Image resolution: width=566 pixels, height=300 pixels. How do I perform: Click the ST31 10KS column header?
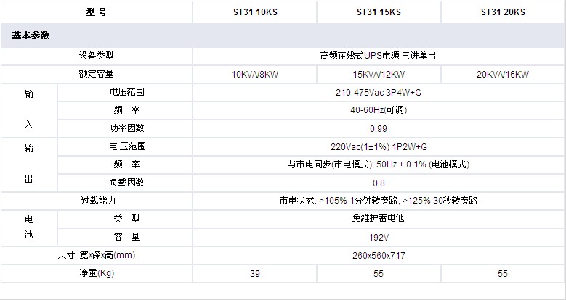point(254,12)
